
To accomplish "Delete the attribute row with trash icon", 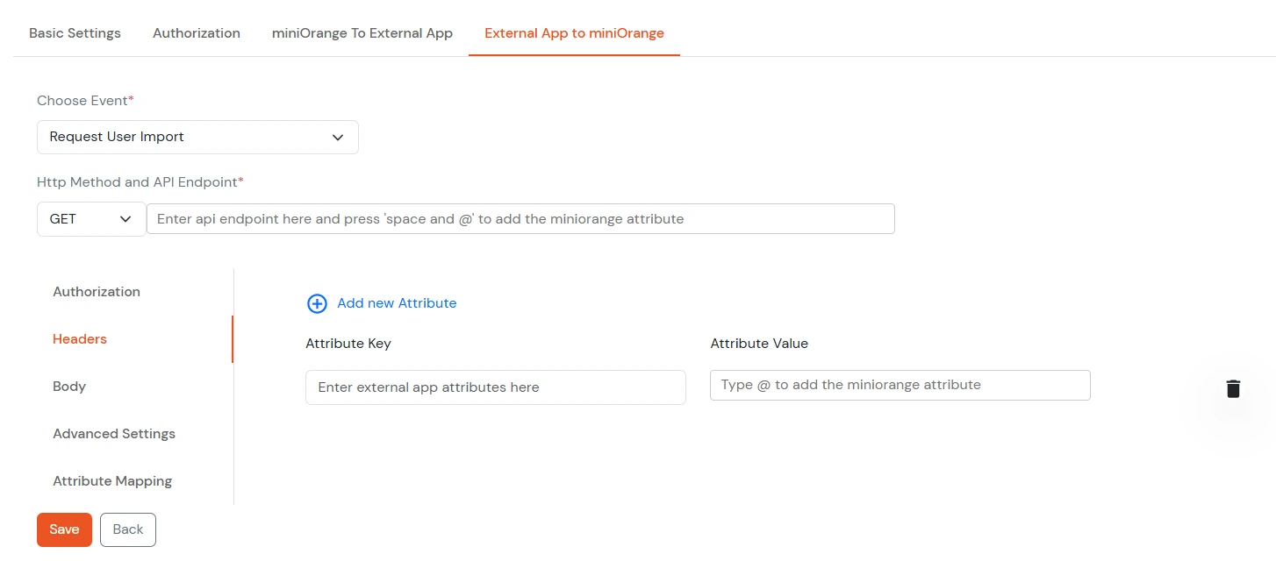I will click(x=1233, y=388).
